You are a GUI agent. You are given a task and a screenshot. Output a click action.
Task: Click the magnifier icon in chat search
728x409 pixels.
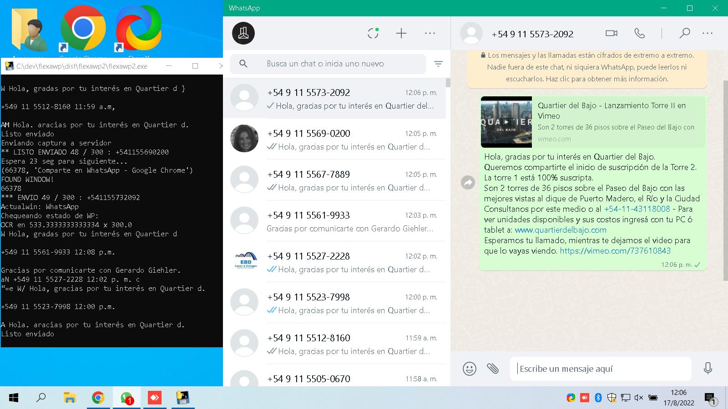coord(243,64)
